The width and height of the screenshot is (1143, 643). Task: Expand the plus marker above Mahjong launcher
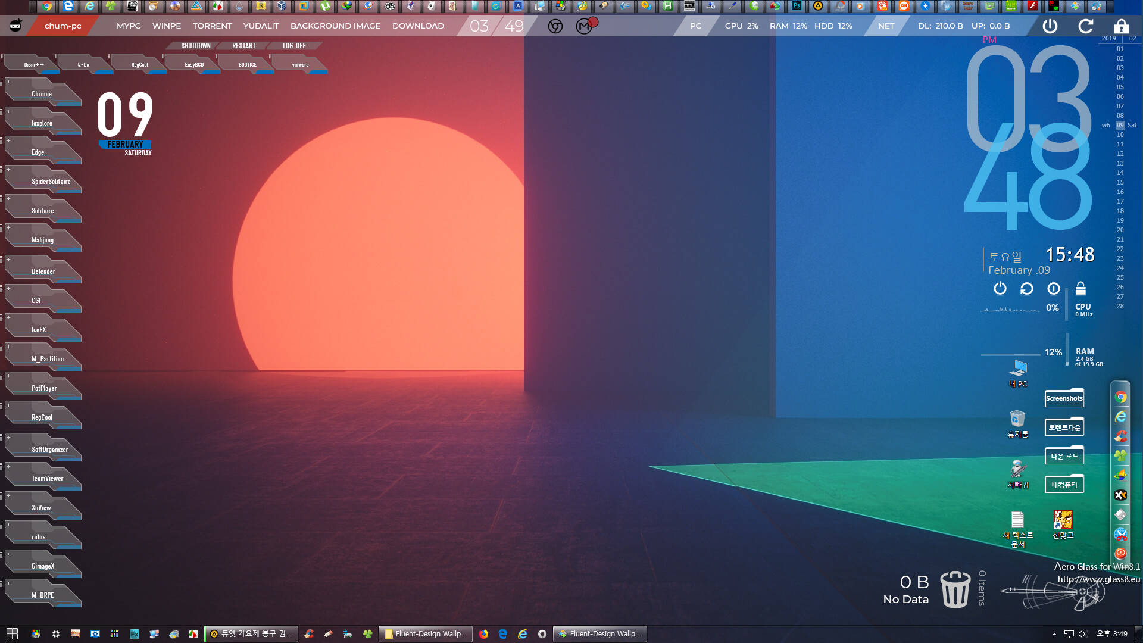pyautogui.click(x=8, y=227)
